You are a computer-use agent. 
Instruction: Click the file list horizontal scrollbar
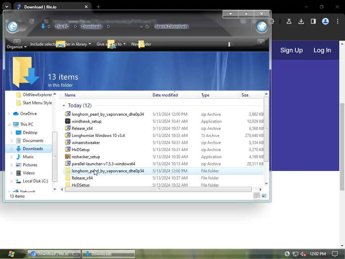click(x=158, y=190)
